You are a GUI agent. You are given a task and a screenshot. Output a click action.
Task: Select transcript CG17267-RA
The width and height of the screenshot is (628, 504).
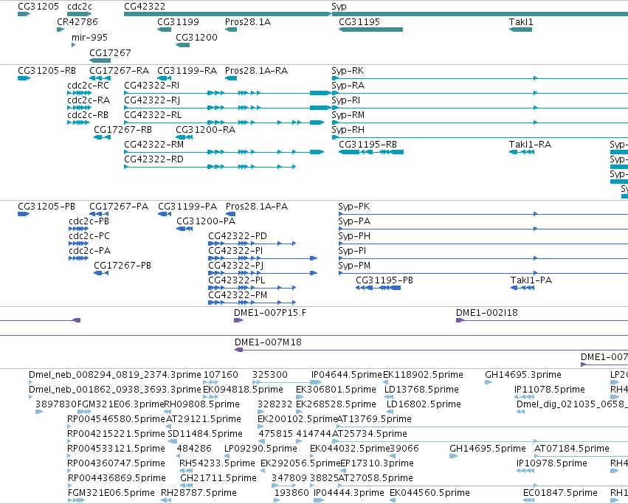coord(119,71)
